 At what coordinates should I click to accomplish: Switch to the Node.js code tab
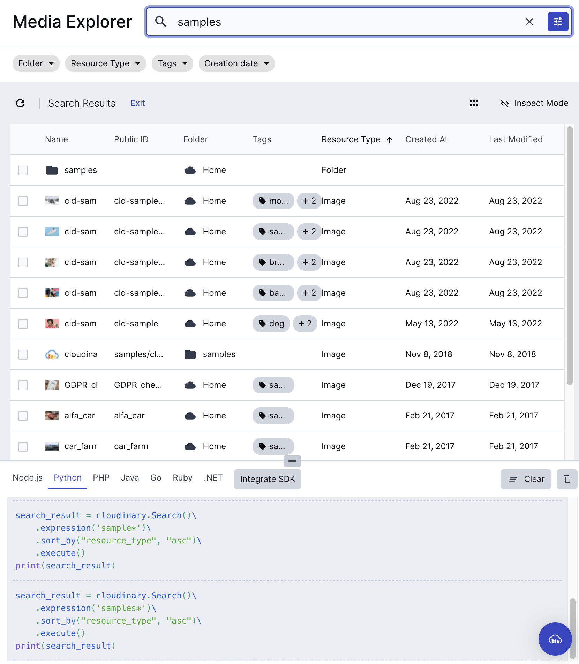click(28, 478)
